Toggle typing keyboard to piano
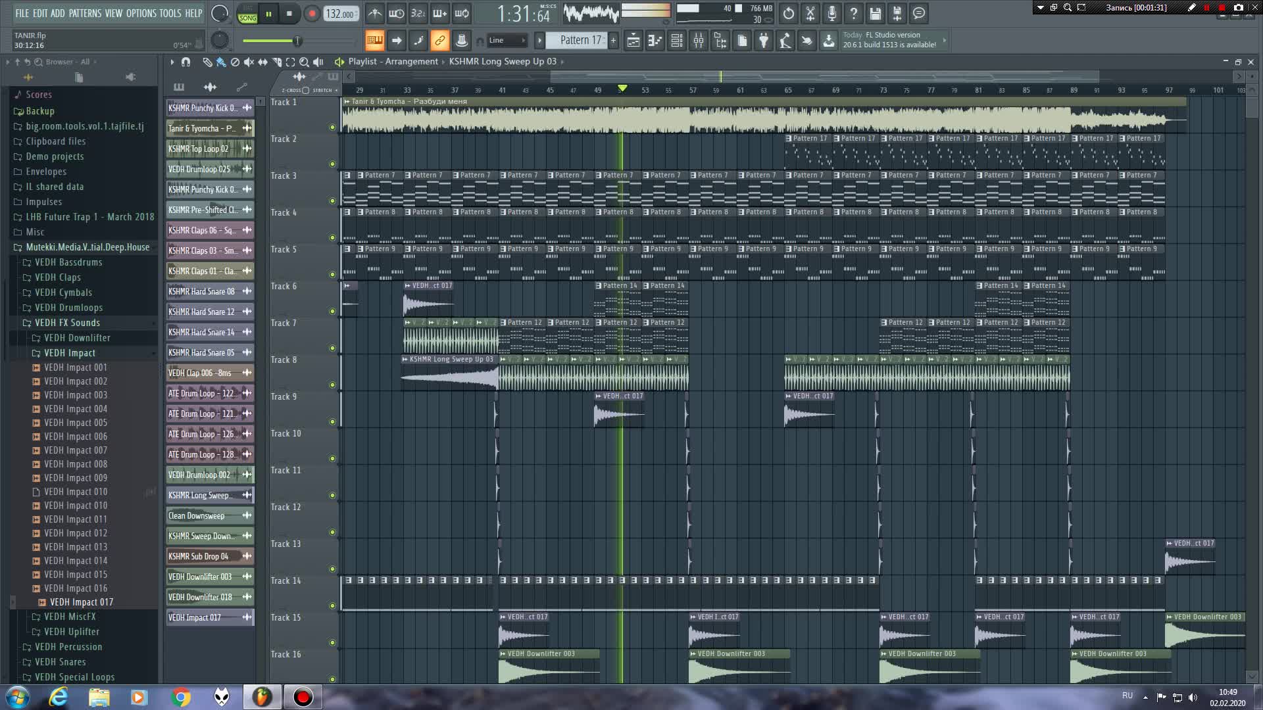 coord(375,41)
